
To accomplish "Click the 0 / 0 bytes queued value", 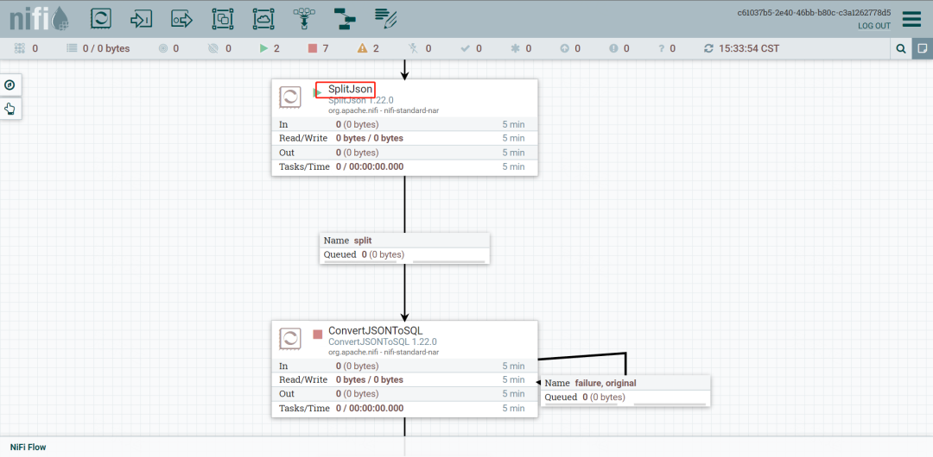I will click(x=106, y=48).
